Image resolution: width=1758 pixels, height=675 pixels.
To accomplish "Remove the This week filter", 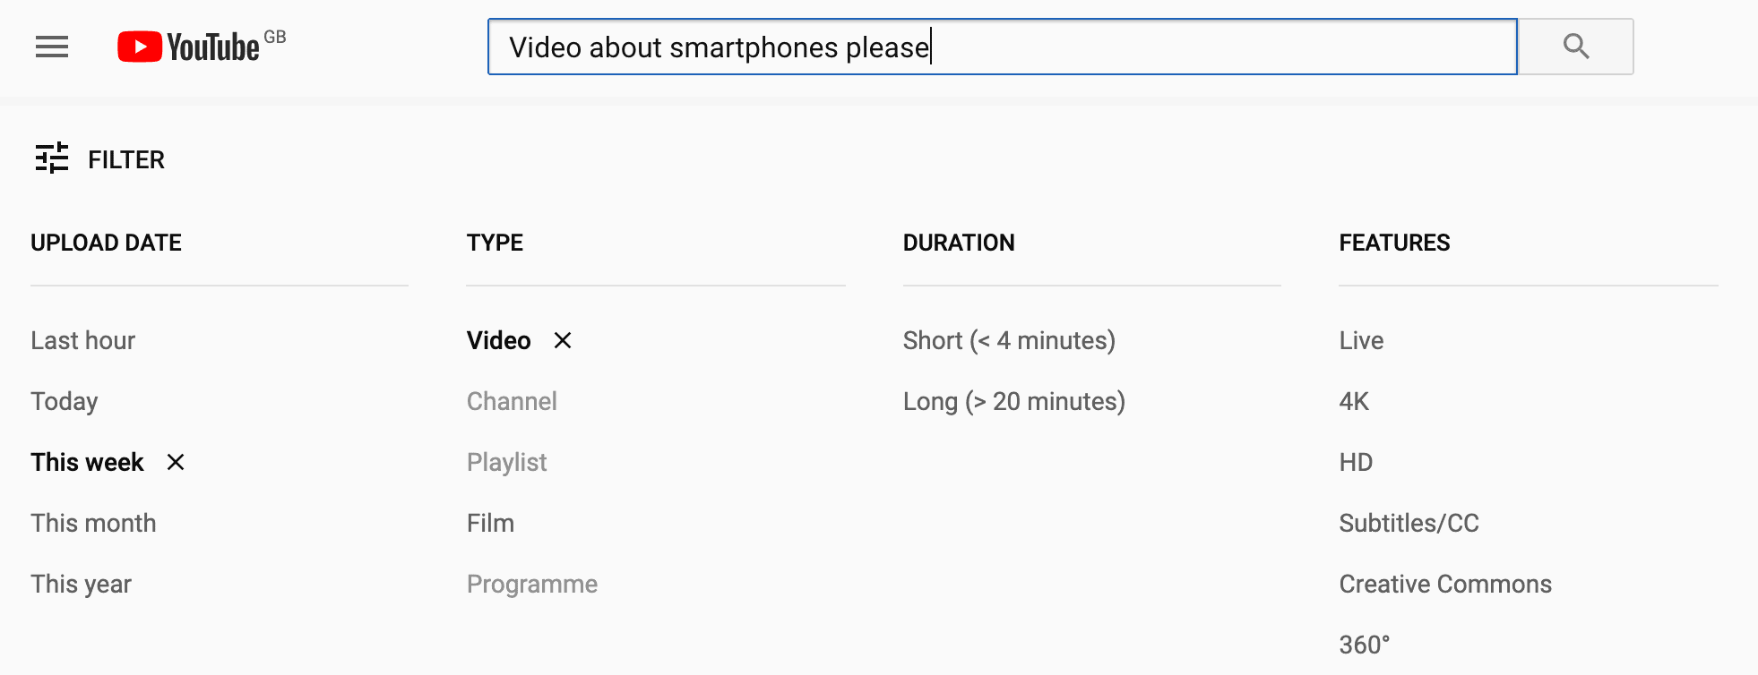I will tap(176, 463).
